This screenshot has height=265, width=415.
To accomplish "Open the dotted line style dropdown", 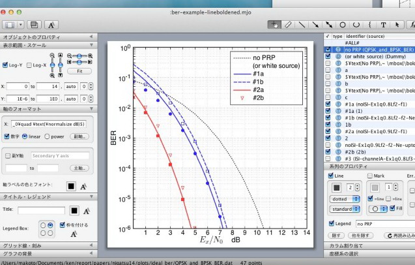I will pos(345,199).
